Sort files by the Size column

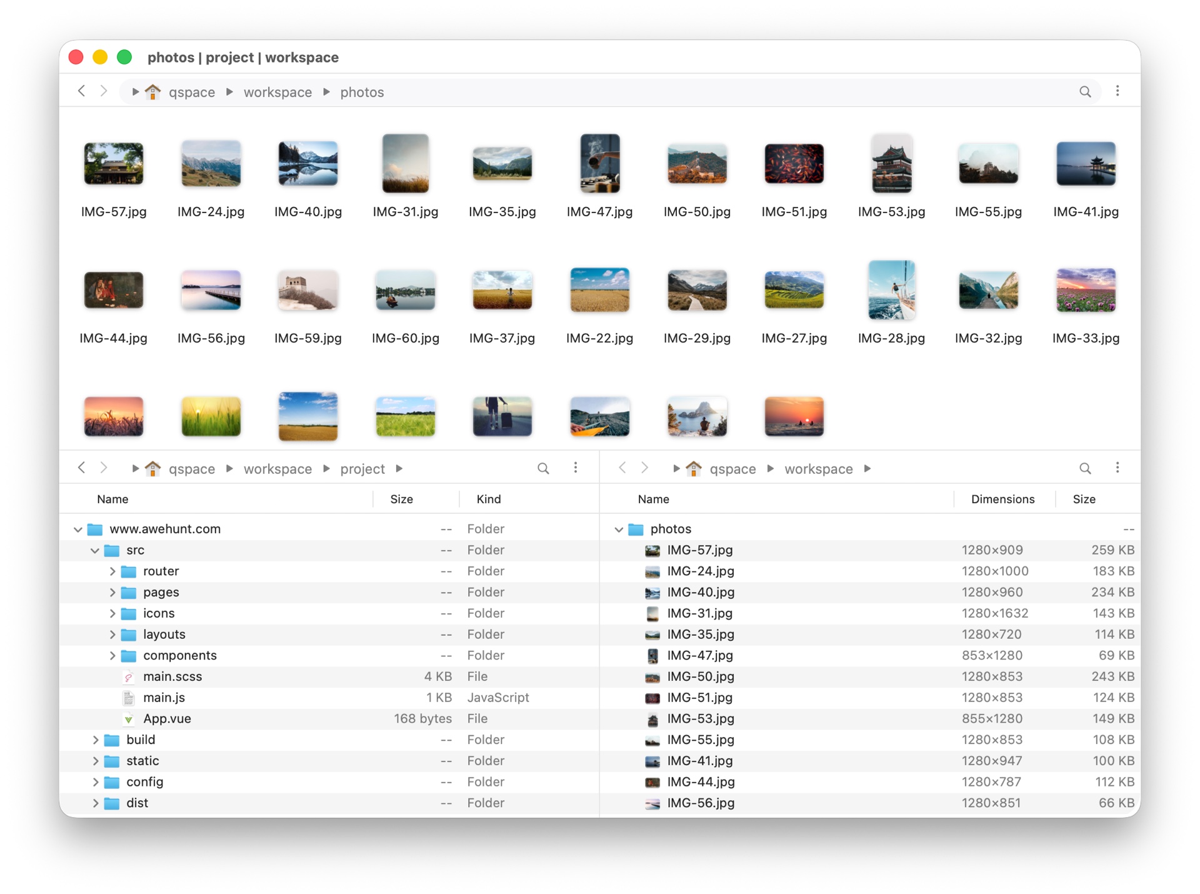tap(401, 499)
